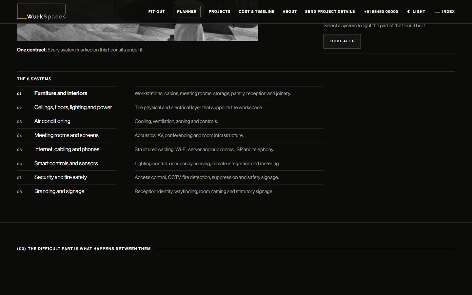Open the Planner nav item
This screenshot has width=472, height=295.
point(187,11)
